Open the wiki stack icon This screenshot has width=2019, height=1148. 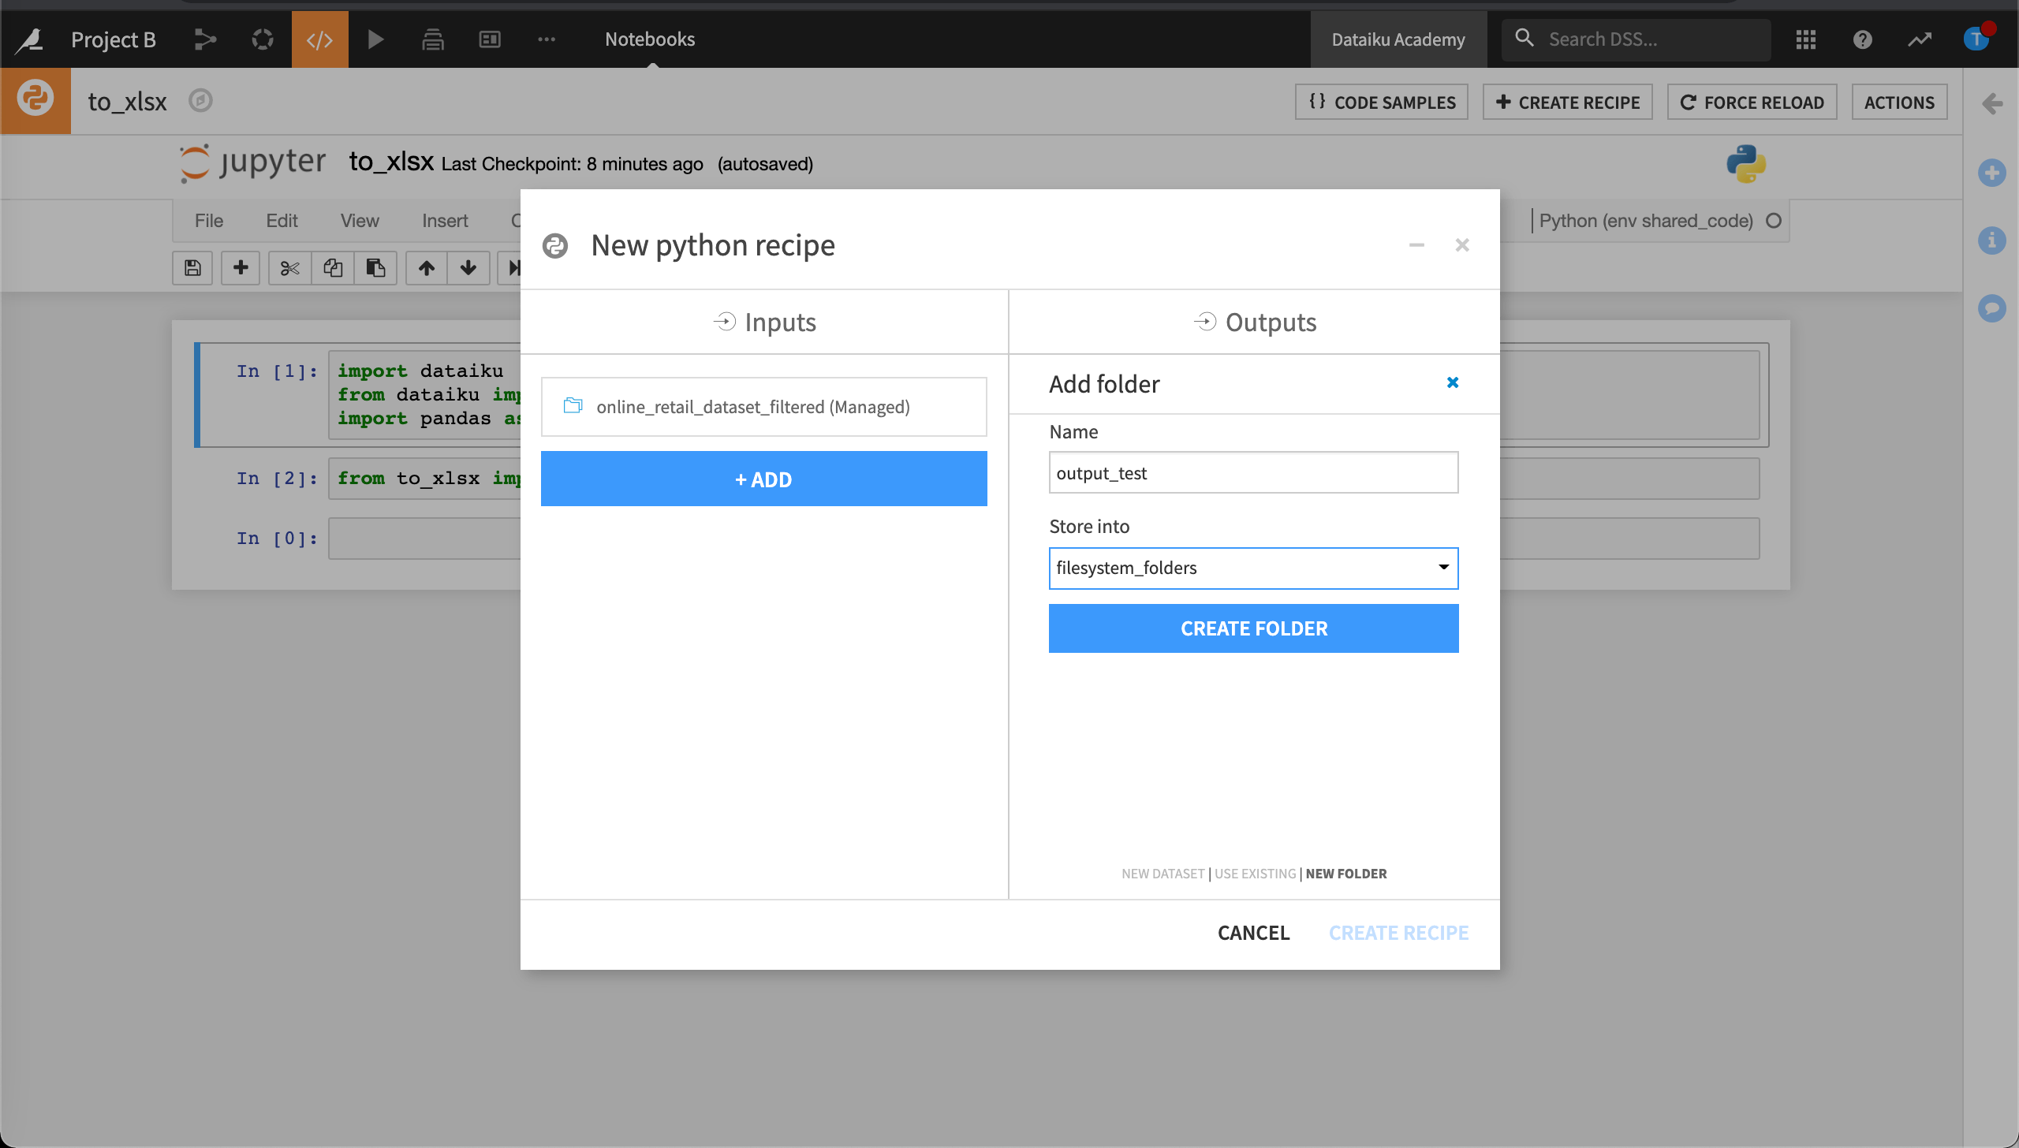tap(433, 39)
